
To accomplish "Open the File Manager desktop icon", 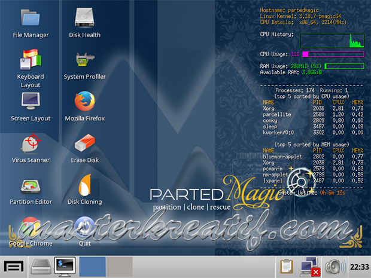I will [x=31, y=18].
